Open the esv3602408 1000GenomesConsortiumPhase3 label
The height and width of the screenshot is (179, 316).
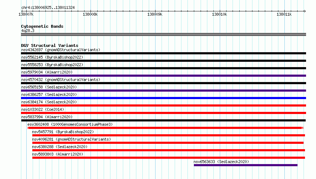70,124
